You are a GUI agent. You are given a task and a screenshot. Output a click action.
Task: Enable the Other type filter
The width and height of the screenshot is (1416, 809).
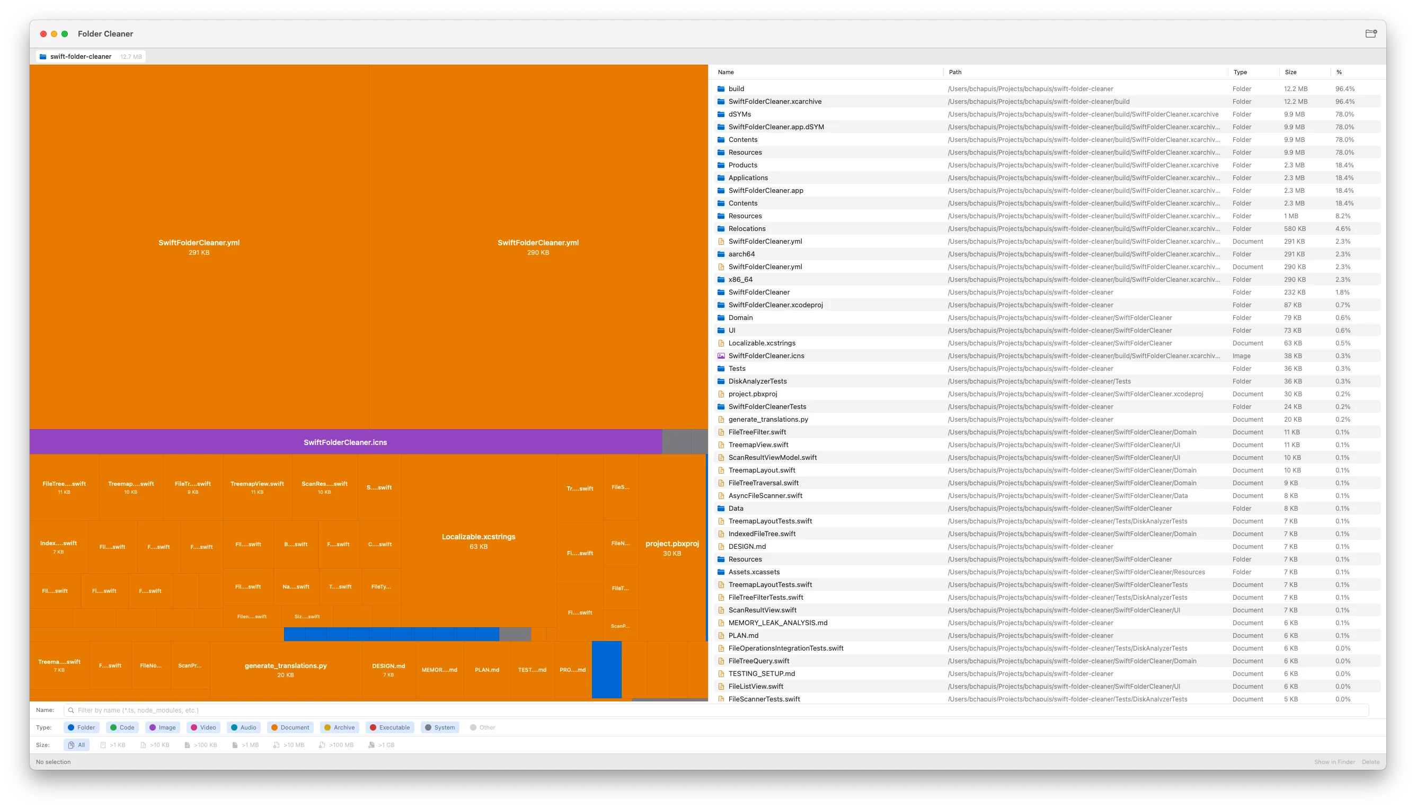tap(482, 727)
